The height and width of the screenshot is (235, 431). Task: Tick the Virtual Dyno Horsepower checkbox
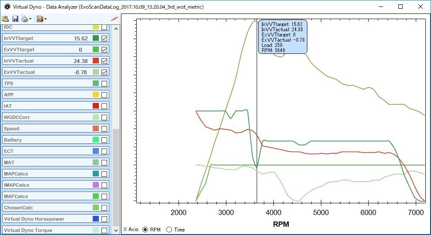(104, 219)
